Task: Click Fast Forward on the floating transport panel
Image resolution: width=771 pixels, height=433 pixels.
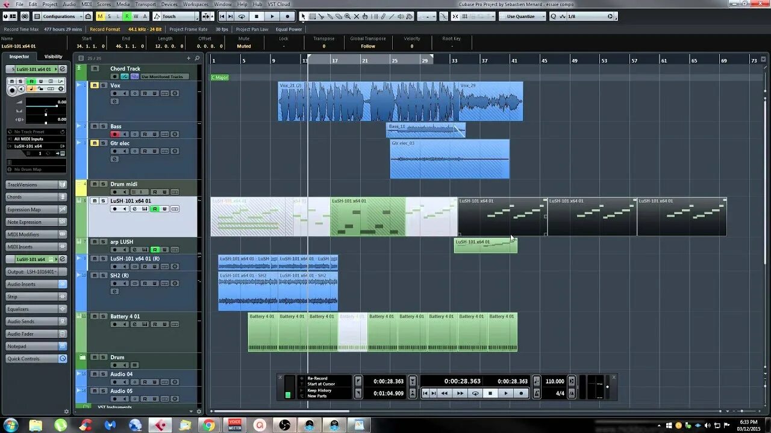Action: [460, 393]
